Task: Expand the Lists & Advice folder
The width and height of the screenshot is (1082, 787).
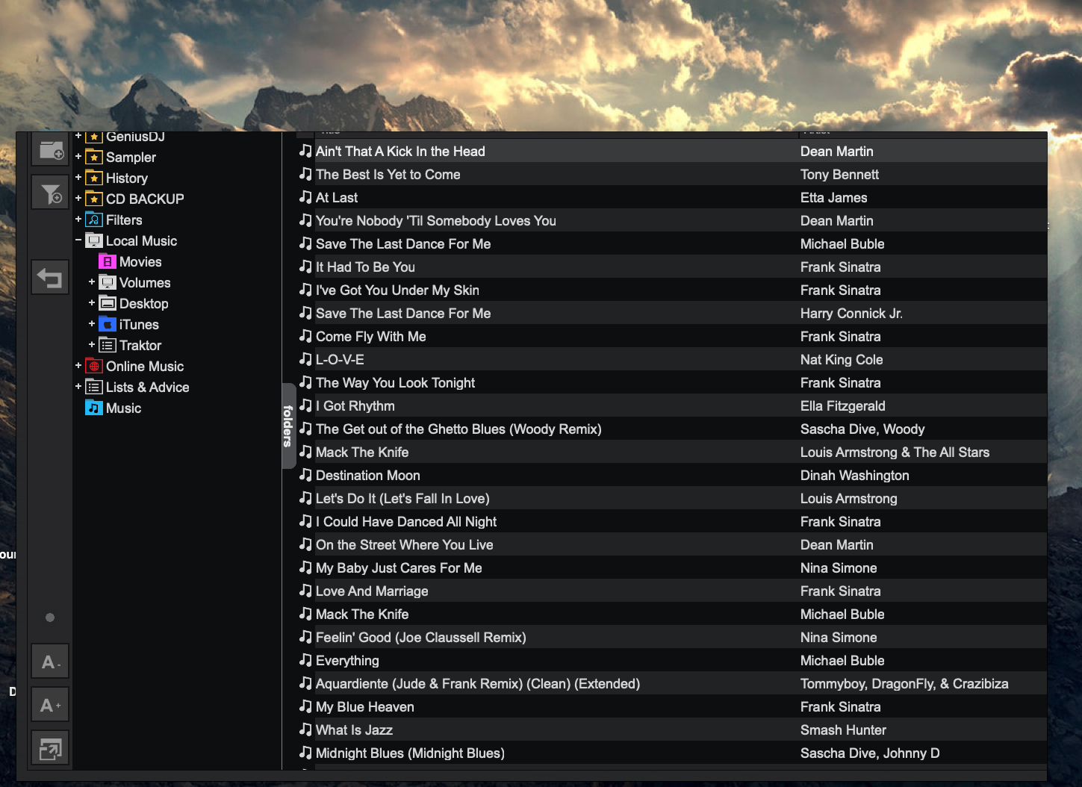Action: pos(78,387)
